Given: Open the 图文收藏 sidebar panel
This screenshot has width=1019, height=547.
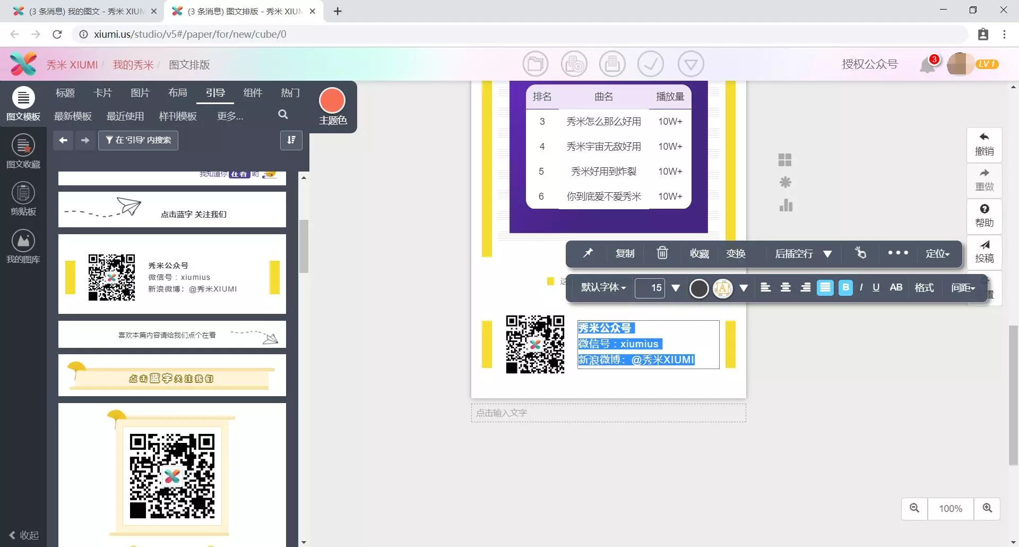Looking at the screenshot, I should coord(23,151).
